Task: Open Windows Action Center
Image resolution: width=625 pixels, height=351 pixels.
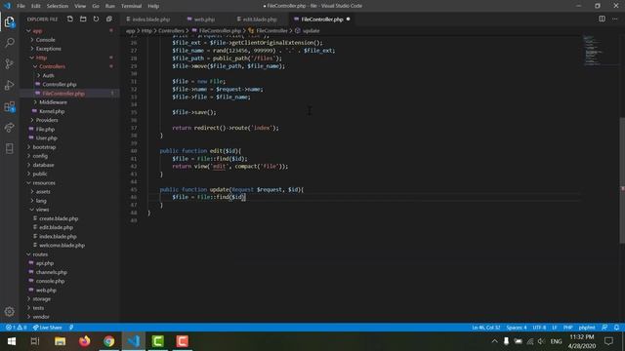Action: click(608, 341)
